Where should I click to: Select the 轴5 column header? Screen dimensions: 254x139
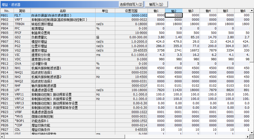coord(226,11)
